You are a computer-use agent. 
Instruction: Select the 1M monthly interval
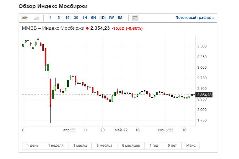pyautogui.click(x=120, y=18)
